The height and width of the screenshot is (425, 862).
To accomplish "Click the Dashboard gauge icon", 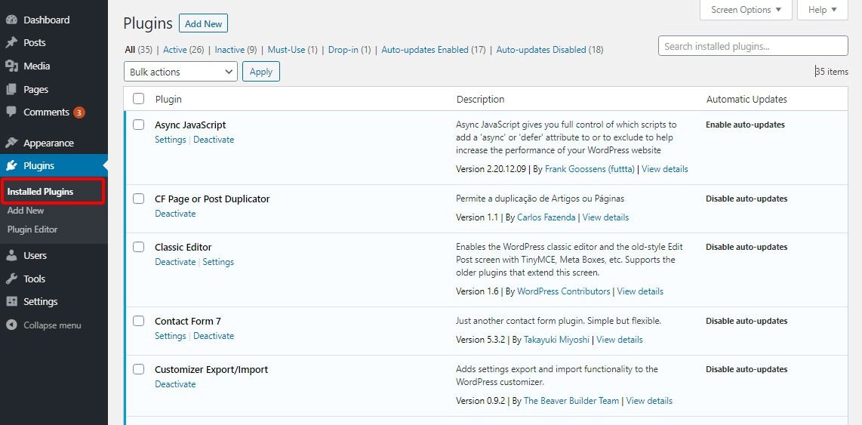I will (x=11, y=20).
